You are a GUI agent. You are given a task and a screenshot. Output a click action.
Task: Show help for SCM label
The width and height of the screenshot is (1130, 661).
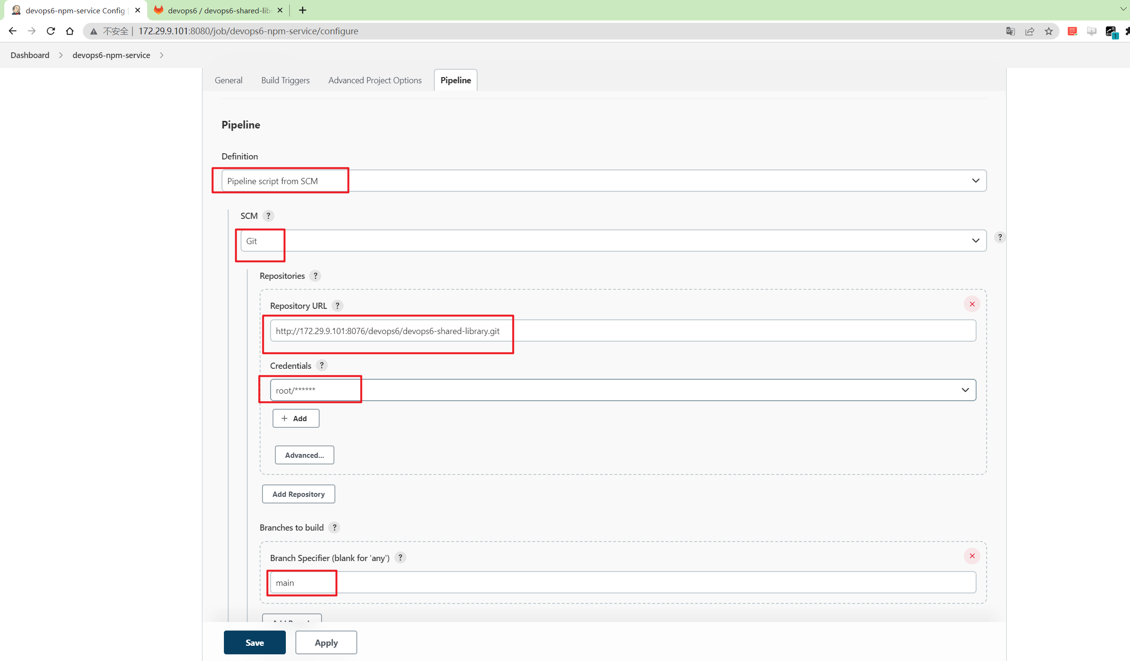[x=269, y=216]
